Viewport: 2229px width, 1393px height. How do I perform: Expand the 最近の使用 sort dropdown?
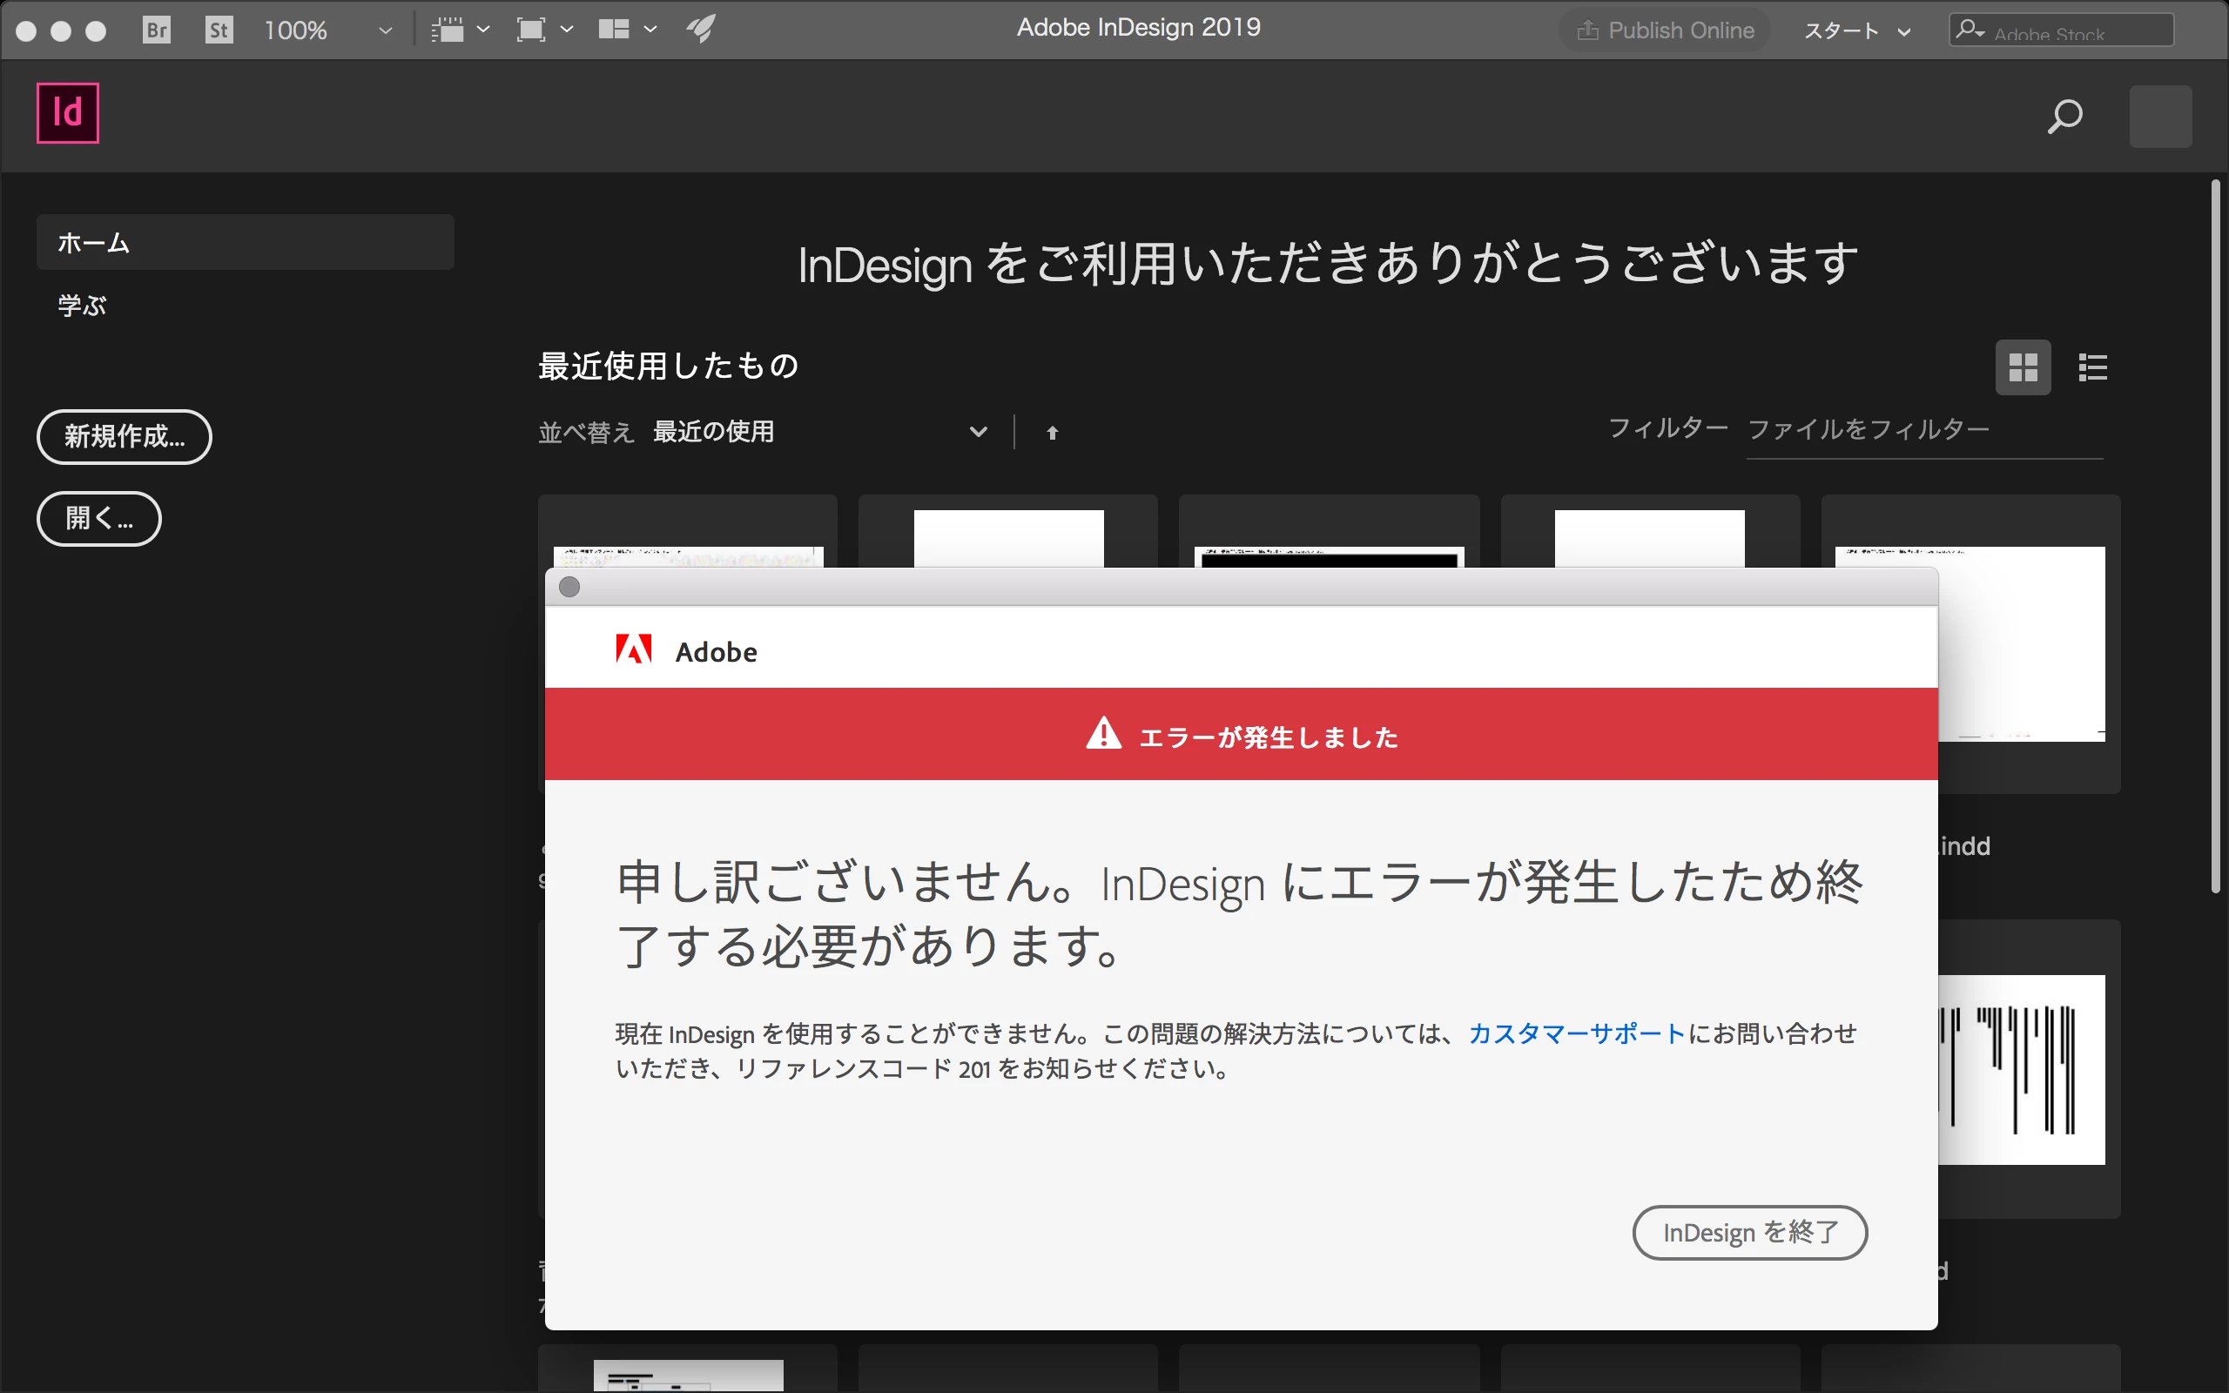pyautogui.click(x=978, y=432)
